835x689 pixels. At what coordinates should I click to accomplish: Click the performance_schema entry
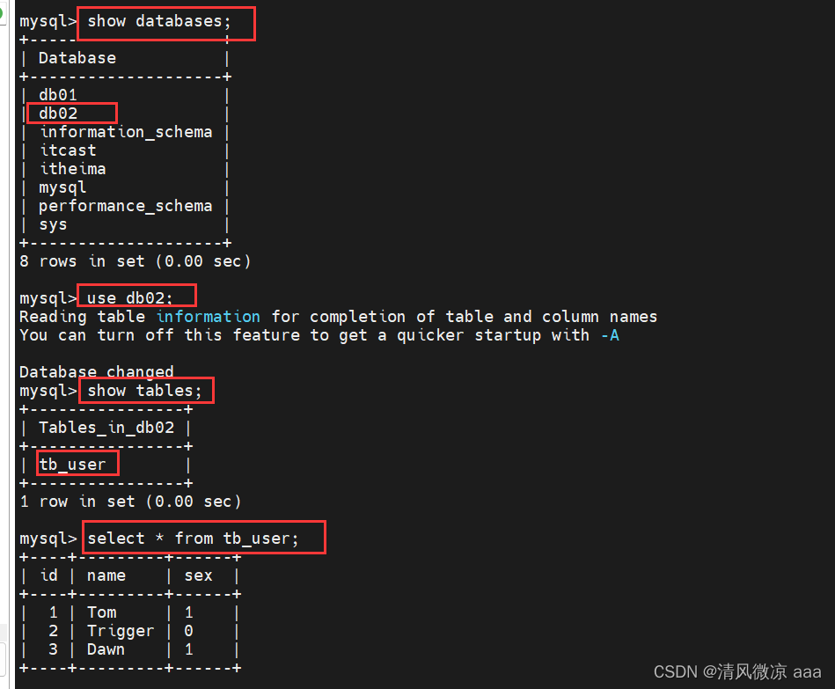[x=125, y=206]
